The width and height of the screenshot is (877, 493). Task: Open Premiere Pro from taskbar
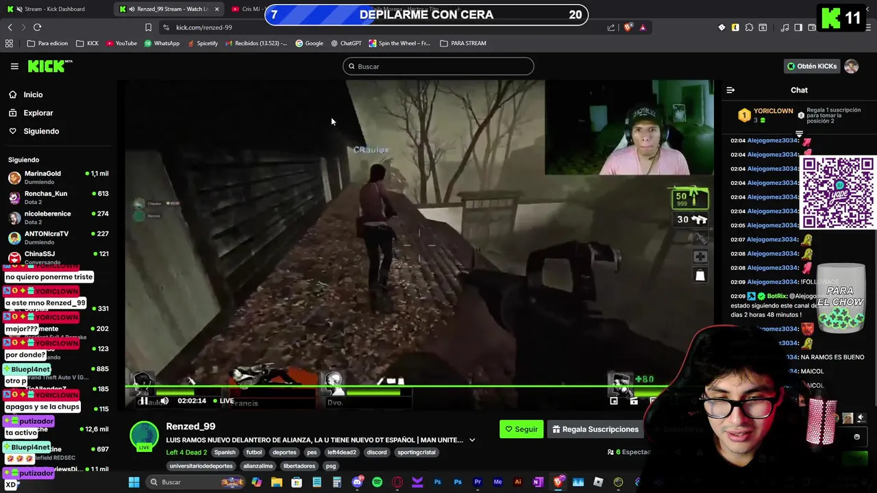click(478, 482)
